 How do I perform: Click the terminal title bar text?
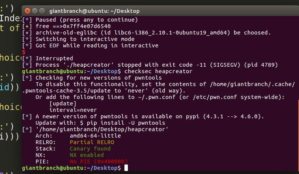point(94,11)
